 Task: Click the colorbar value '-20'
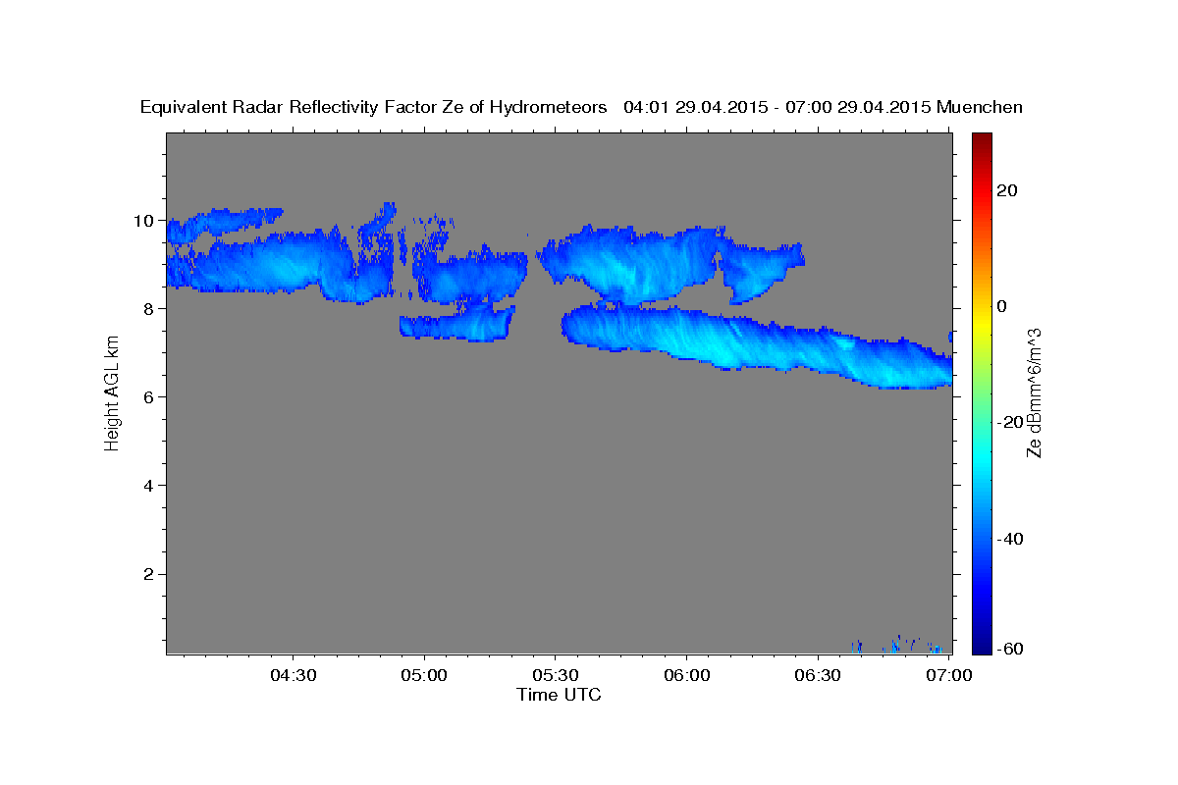(x=1008, y=422)
